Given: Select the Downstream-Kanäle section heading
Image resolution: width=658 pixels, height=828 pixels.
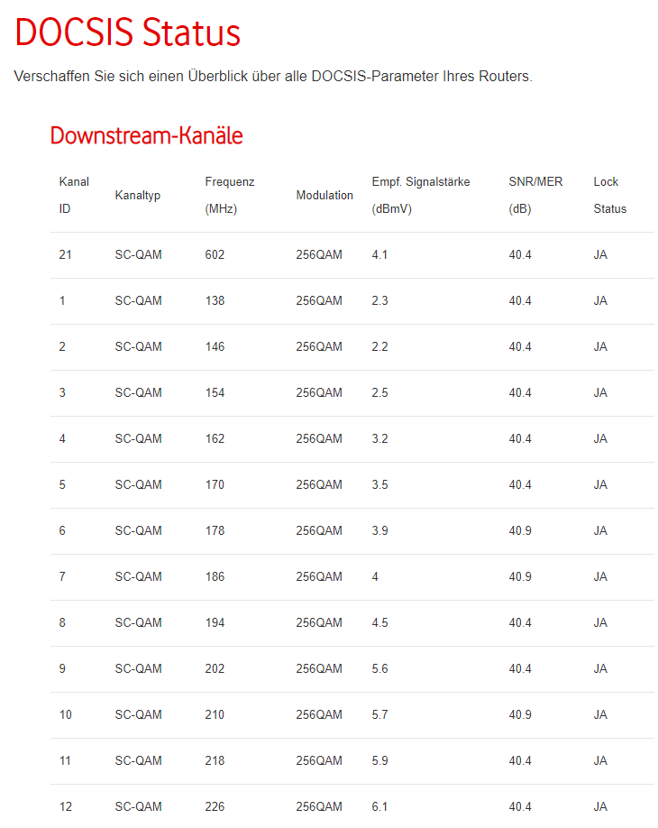Looking at the screenshot, I should pos(146,135).
